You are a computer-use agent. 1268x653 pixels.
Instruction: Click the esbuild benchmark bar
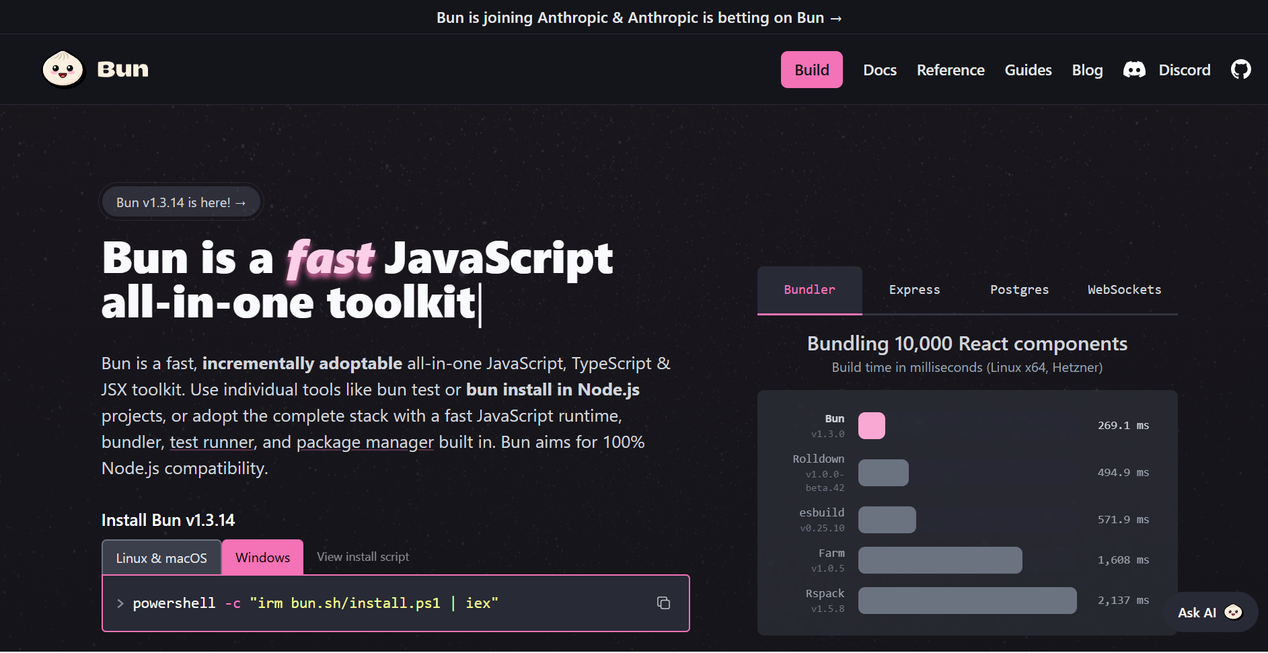[887, 520]
